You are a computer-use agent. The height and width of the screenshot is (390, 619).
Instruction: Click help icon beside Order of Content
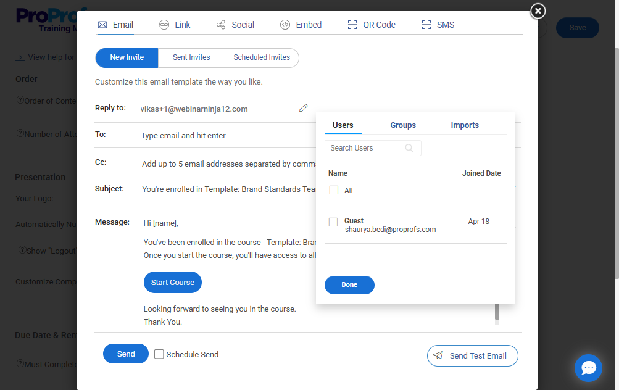(x=20, y=100)
